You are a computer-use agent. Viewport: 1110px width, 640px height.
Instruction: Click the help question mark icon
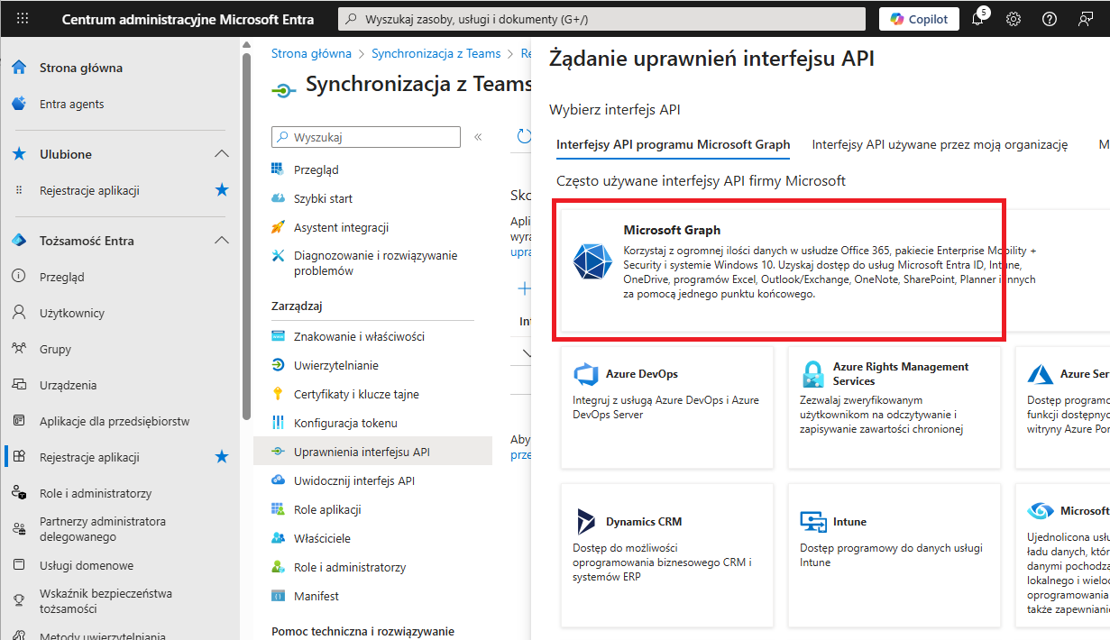pos(1050,19)
